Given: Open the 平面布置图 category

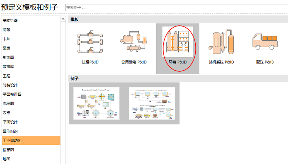Looking at the screenshot, I should click(x=12, y=94).
